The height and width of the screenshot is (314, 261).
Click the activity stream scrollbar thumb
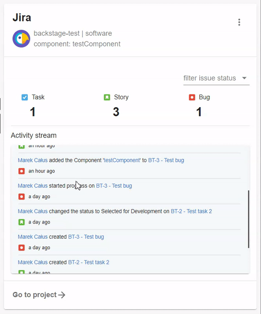pyautogui.click(x=248, y=219)
